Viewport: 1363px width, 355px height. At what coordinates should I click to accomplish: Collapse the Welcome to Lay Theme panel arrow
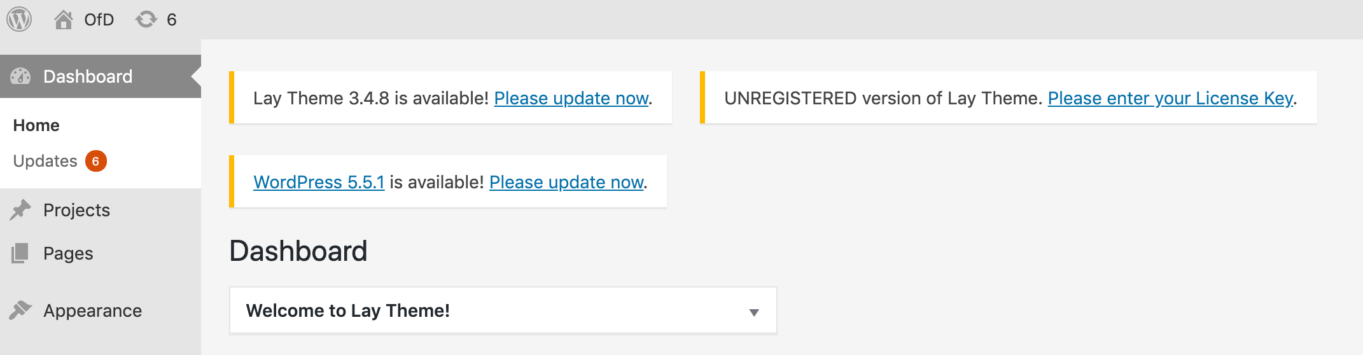coord(754,312)
